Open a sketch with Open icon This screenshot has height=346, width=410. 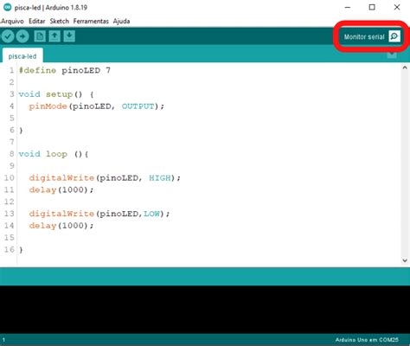54,36
